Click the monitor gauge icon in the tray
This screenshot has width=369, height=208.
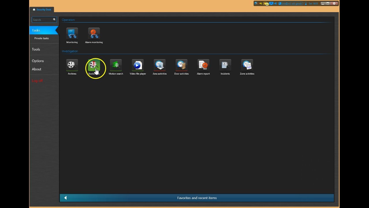256,3
